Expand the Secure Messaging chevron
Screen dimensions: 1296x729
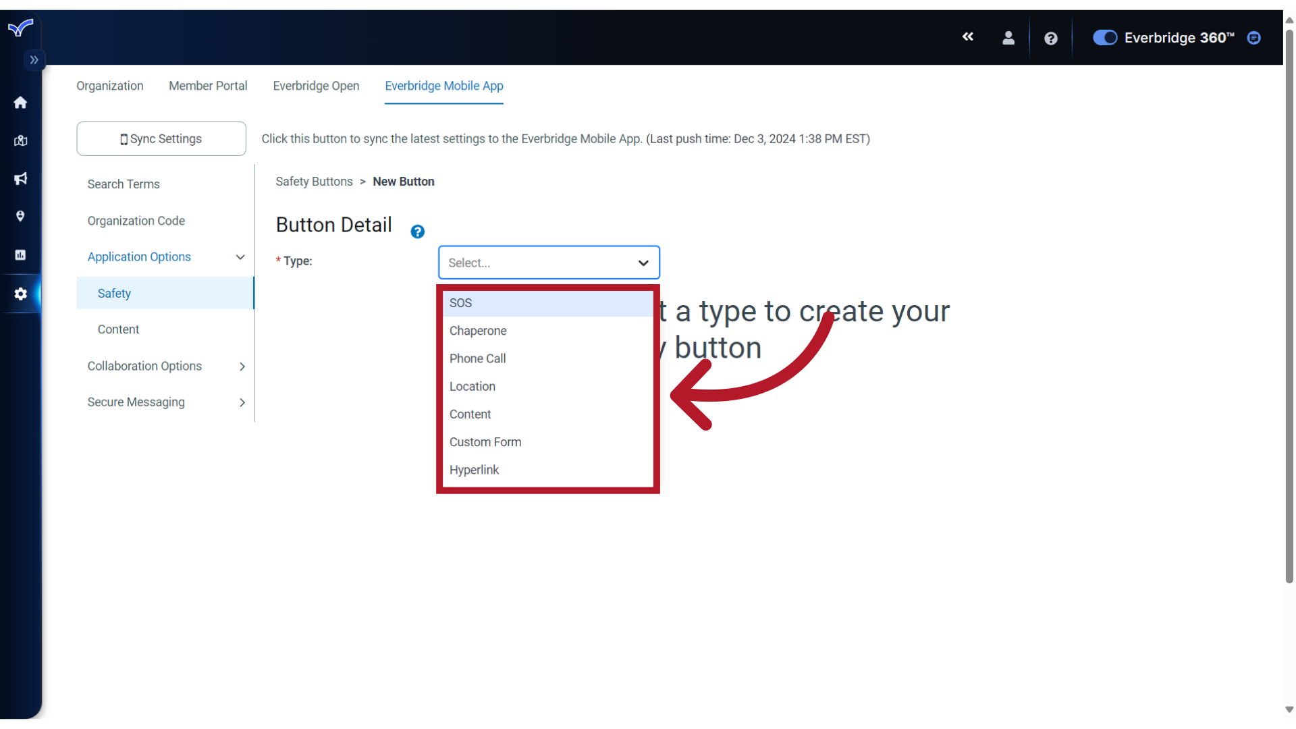pyautogui.click(x=242, y=403)
